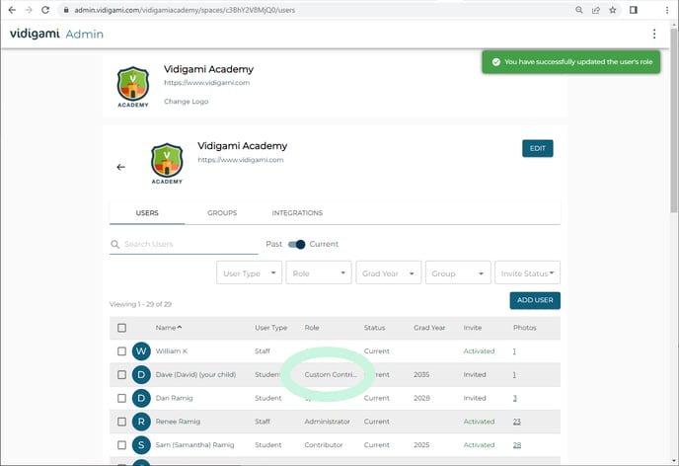679x466 pixels.
Task: Click the back arrow beside the Academy logo
Action: (120, 167)
